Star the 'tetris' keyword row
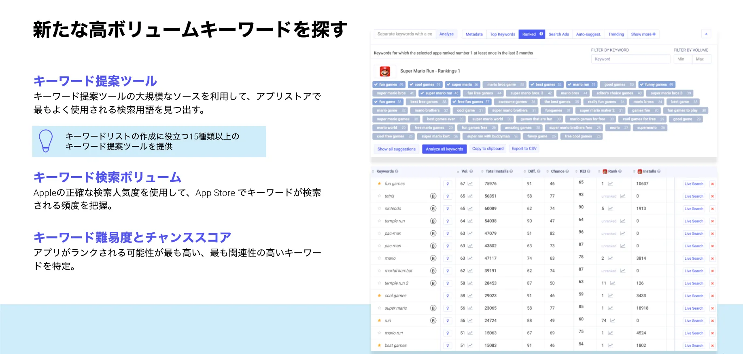Image resolution: width=743 pixels, height=354 pixels. 379,196
